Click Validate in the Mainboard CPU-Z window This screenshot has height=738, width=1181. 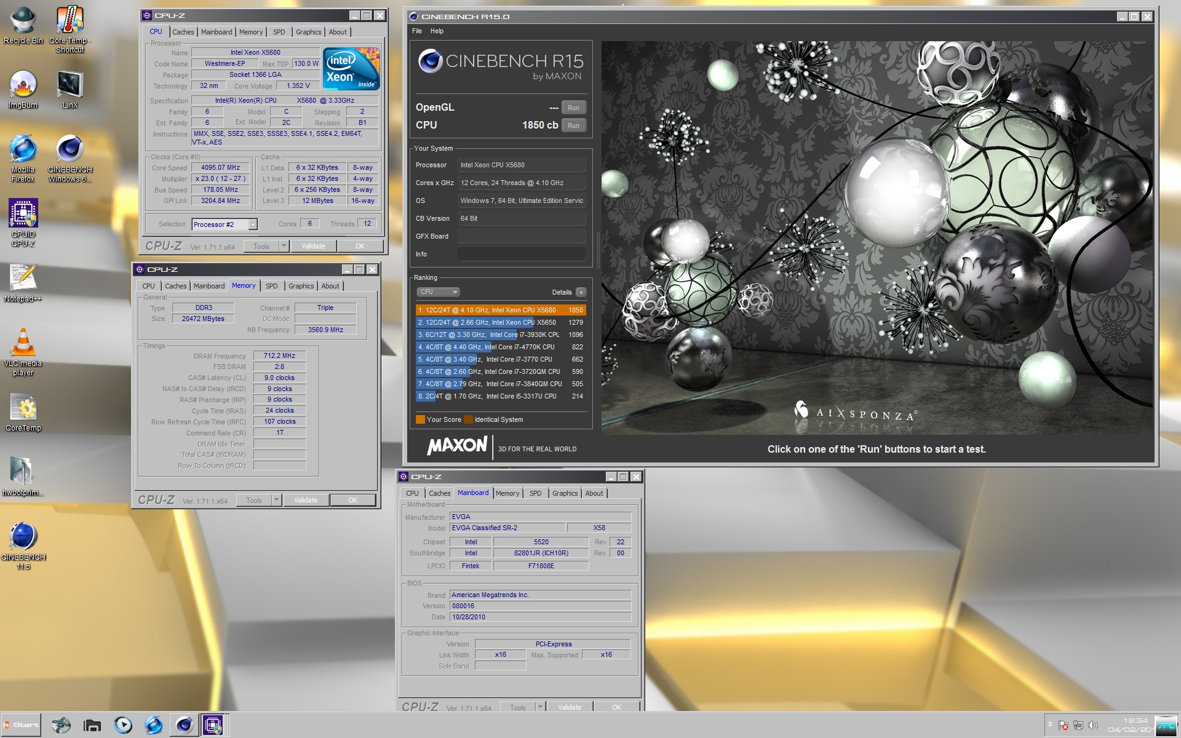pos(570,707)
